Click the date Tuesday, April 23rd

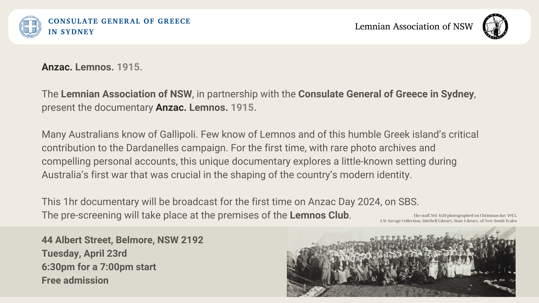tap(84, 253)
